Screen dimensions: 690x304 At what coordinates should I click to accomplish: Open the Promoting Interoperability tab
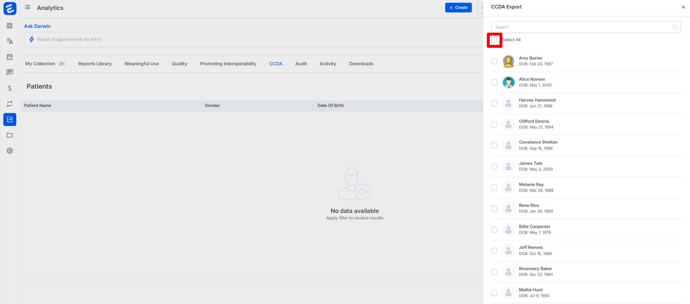coord(228,64)
